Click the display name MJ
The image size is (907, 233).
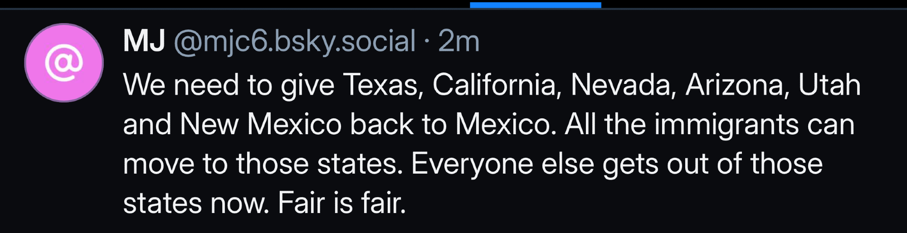point(144,41)
